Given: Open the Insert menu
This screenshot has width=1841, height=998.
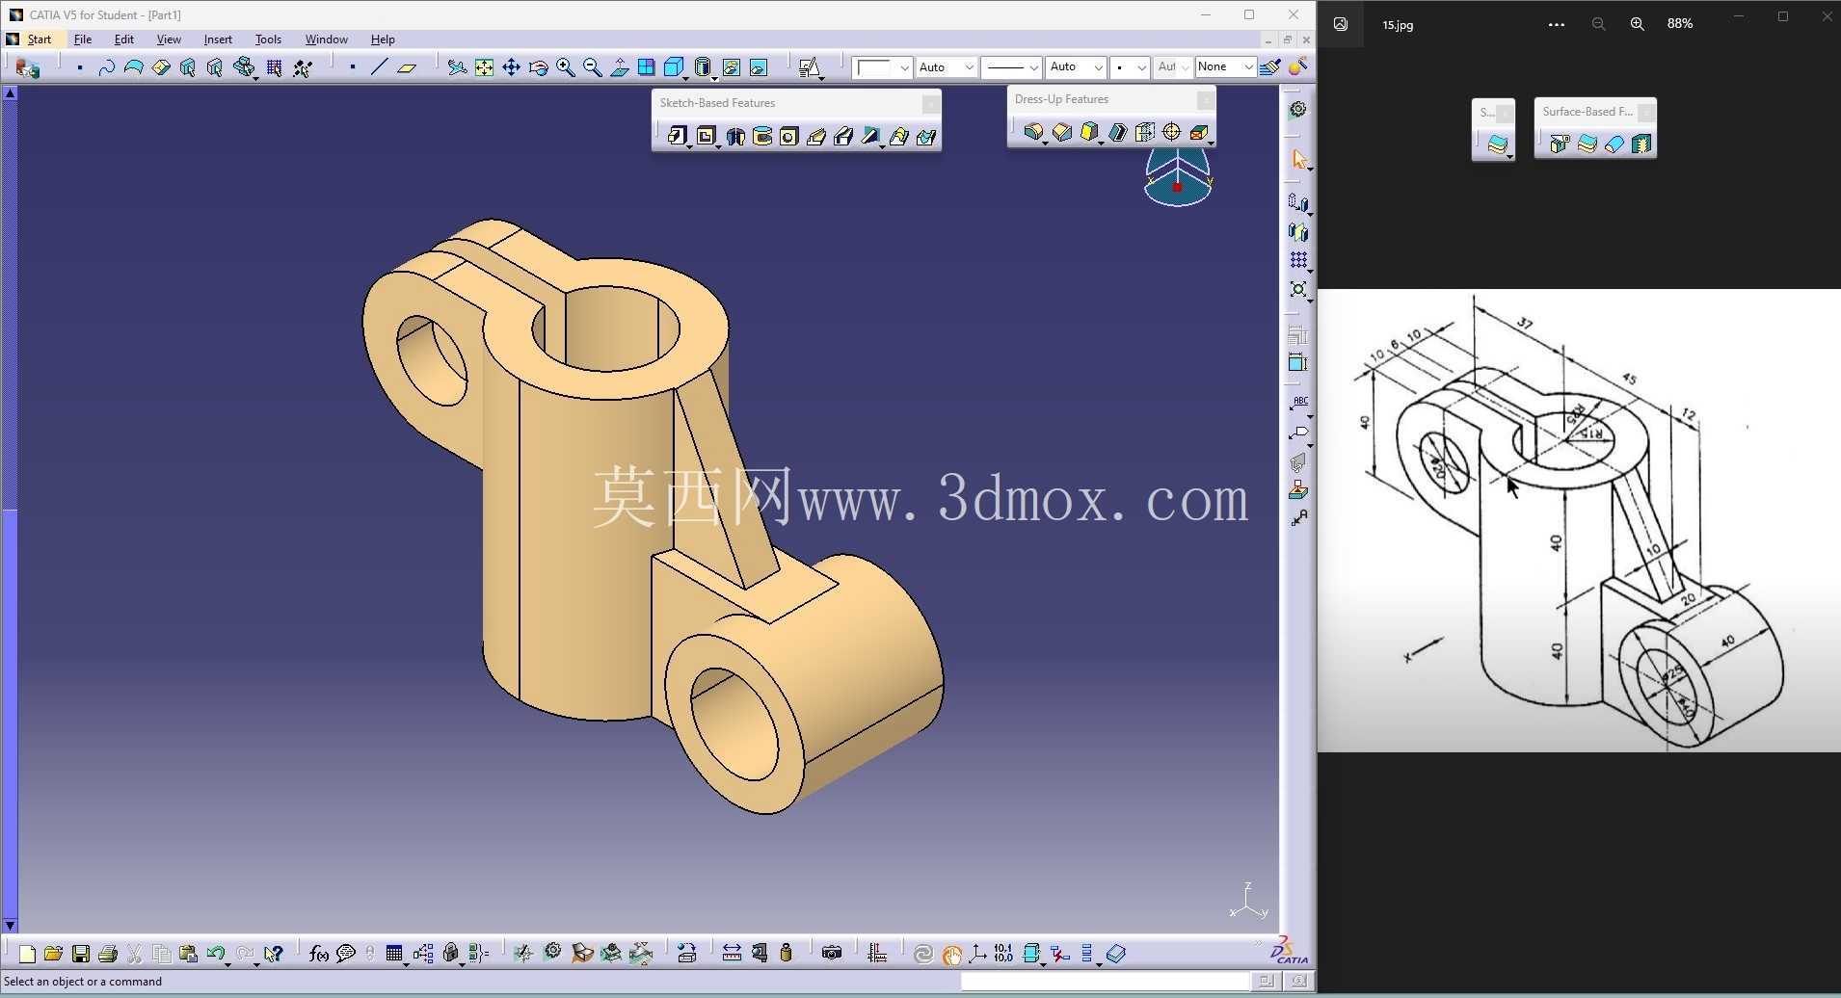Looking at the screenshot, I should [x=218, y=39].
